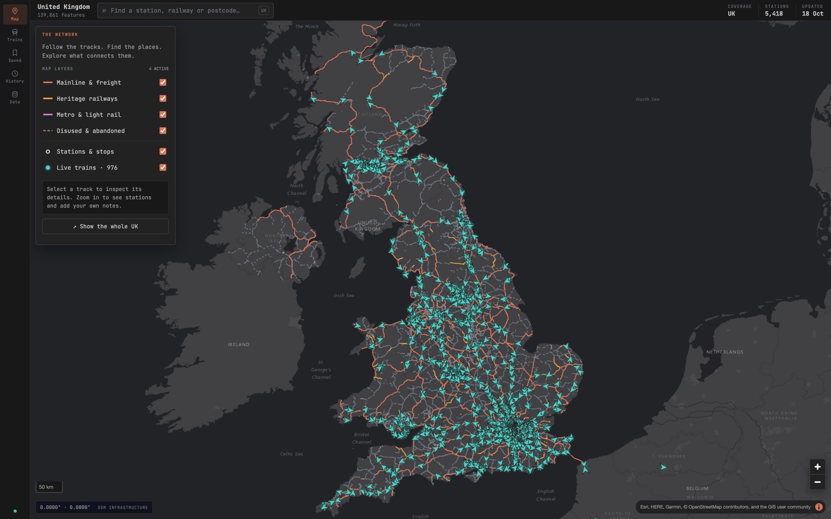The height and width of the screenshot is (519, 831).
Task: Toggle the Metro & light rail checkbox
Action: pyautogui.click(x=163, y=115)
